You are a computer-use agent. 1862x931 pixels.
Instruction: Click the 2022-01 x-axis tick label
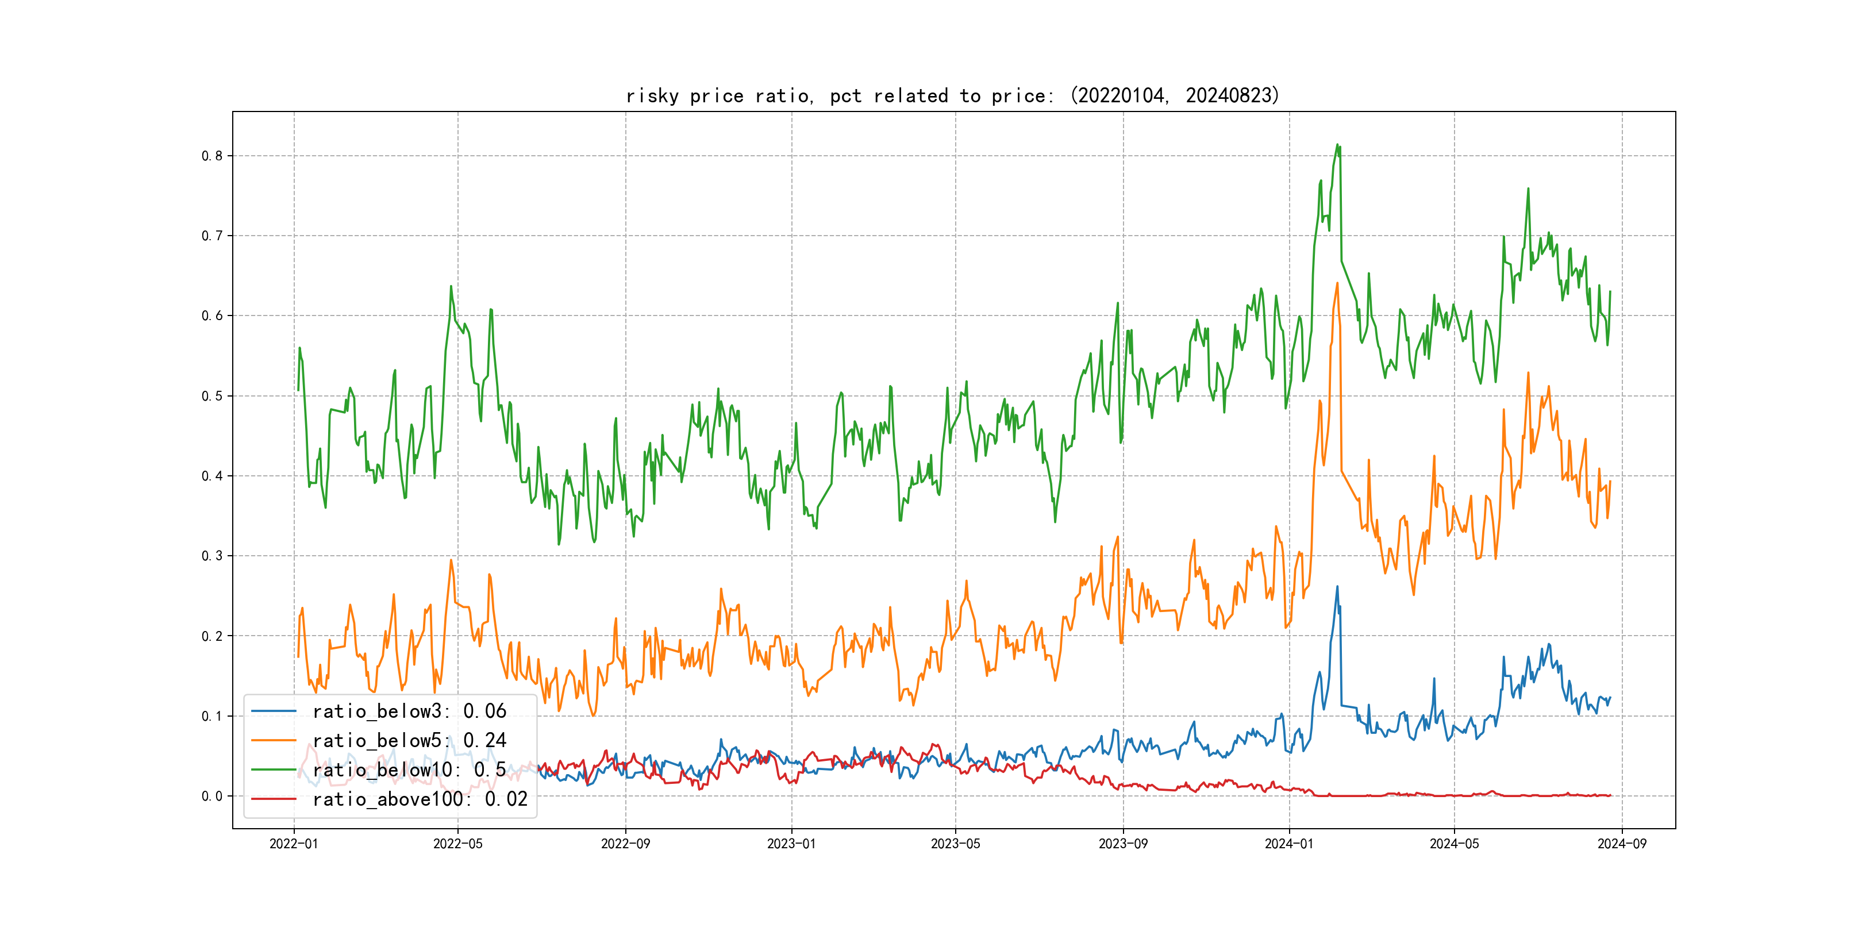point(294,844)
